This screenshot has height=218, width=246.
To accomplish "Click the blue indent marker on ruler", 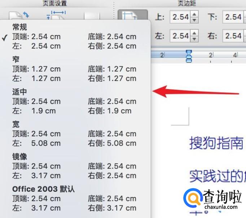I will click(188, 56).
